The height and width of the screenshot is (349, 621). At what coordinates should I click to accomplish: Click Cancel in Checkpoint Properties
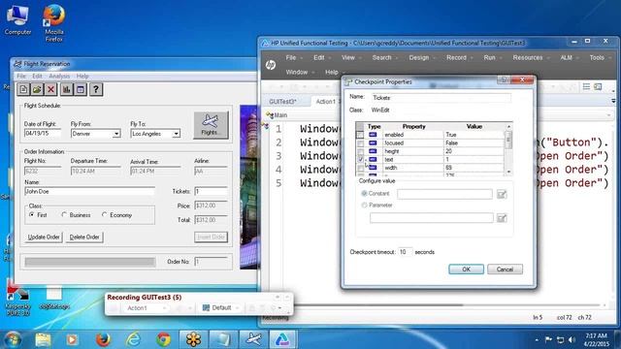pos(505,270)
